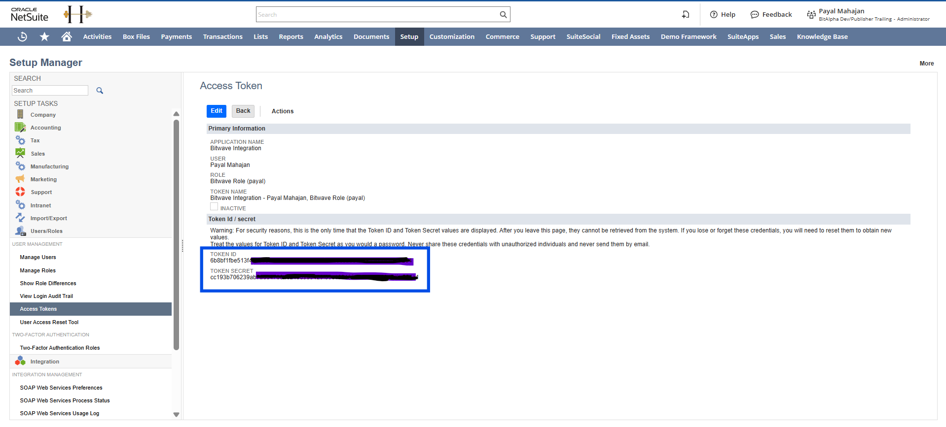Open SOAP Web Services Preferences link

click(x=61, y=388)
